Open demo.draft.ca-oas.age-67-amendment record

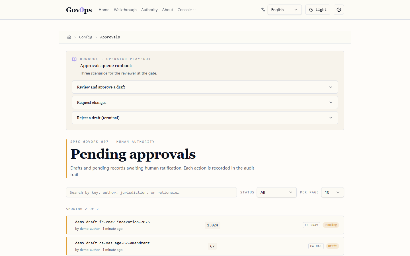point(205,246)
